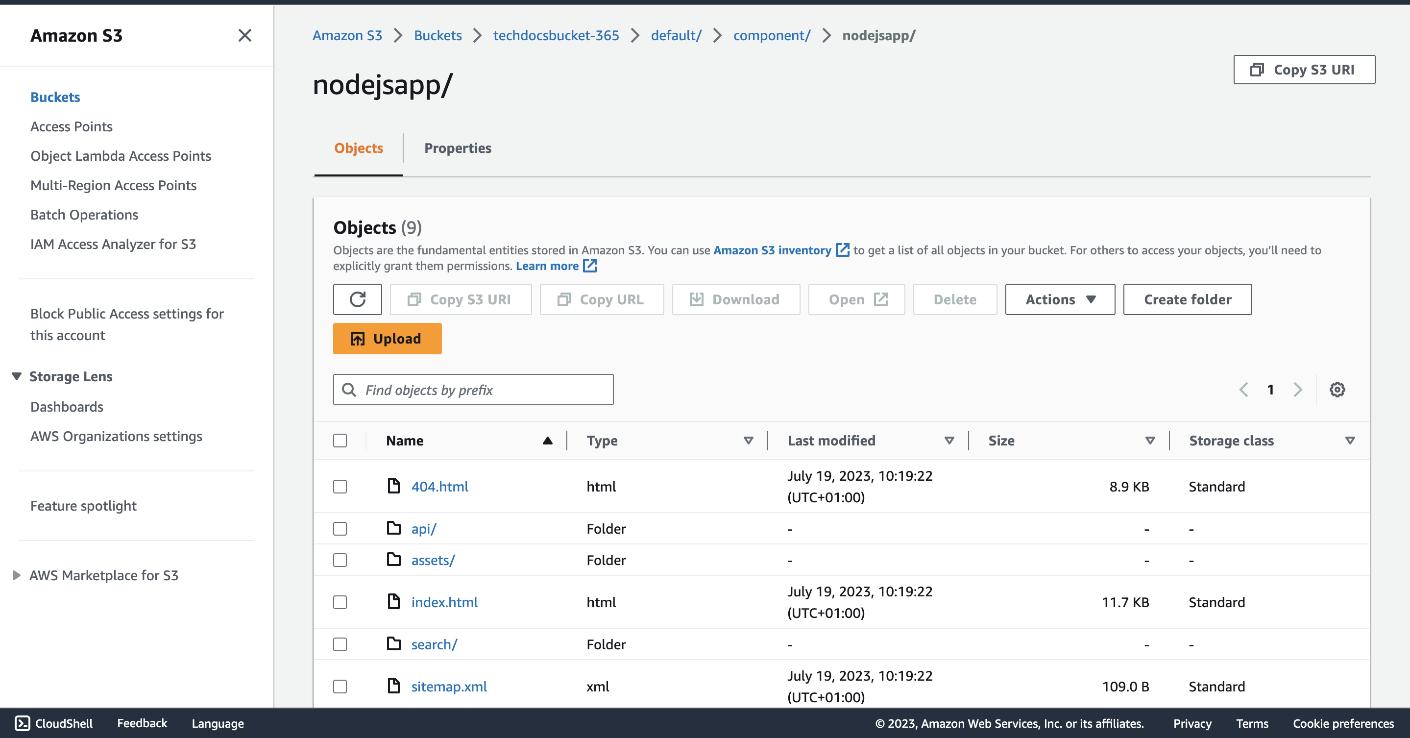The height and width of the screenshot is (738, 1410).
Task: Click the file icon beside sitemap.xml
Action: click(x=393, y=686)
